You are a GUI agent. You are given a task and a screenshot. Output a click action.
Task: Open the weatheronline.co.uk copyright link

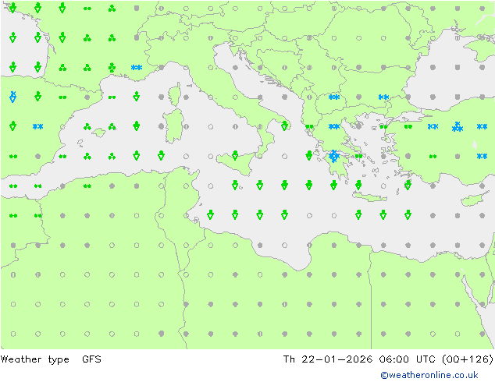429,375
